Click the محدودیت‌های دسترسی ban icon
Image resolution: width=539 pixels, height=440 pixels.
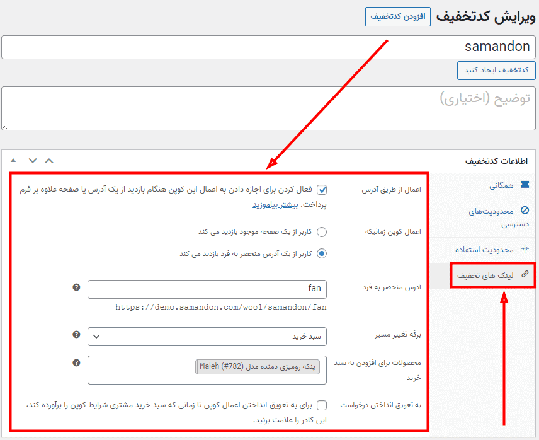(x=525, y=210)
